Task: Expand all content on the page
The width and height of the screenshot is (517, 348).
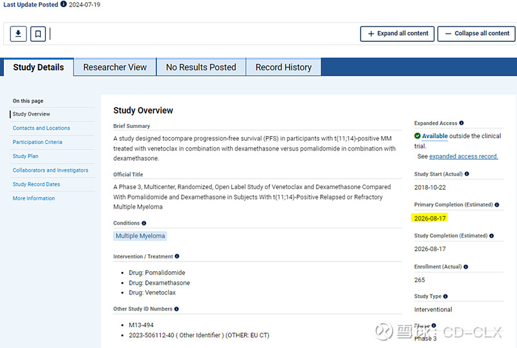Action: [x=397, y=34]
